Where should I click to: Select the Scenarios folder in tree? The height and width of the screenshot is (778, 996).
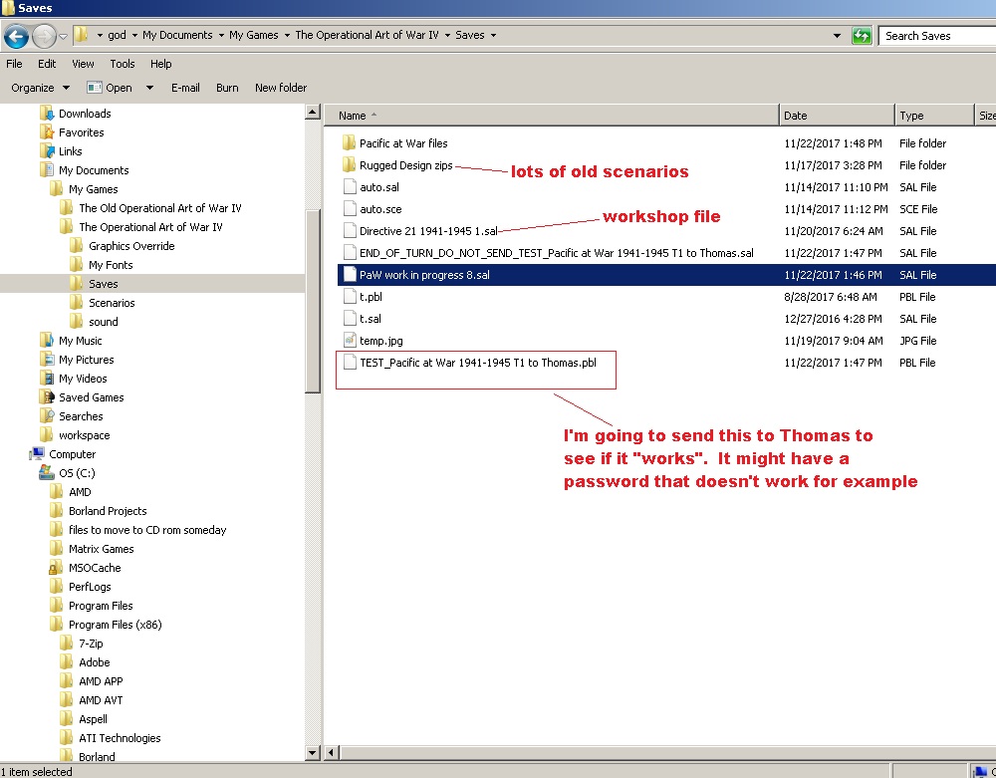click(112, 303)
